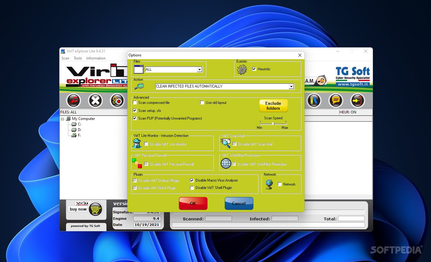
Task: Close the Options dialog
Action: coord(300,55)
